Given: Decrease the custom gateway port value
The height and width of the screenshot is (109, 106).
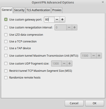Looking at the screenshot, I should 57,20.
